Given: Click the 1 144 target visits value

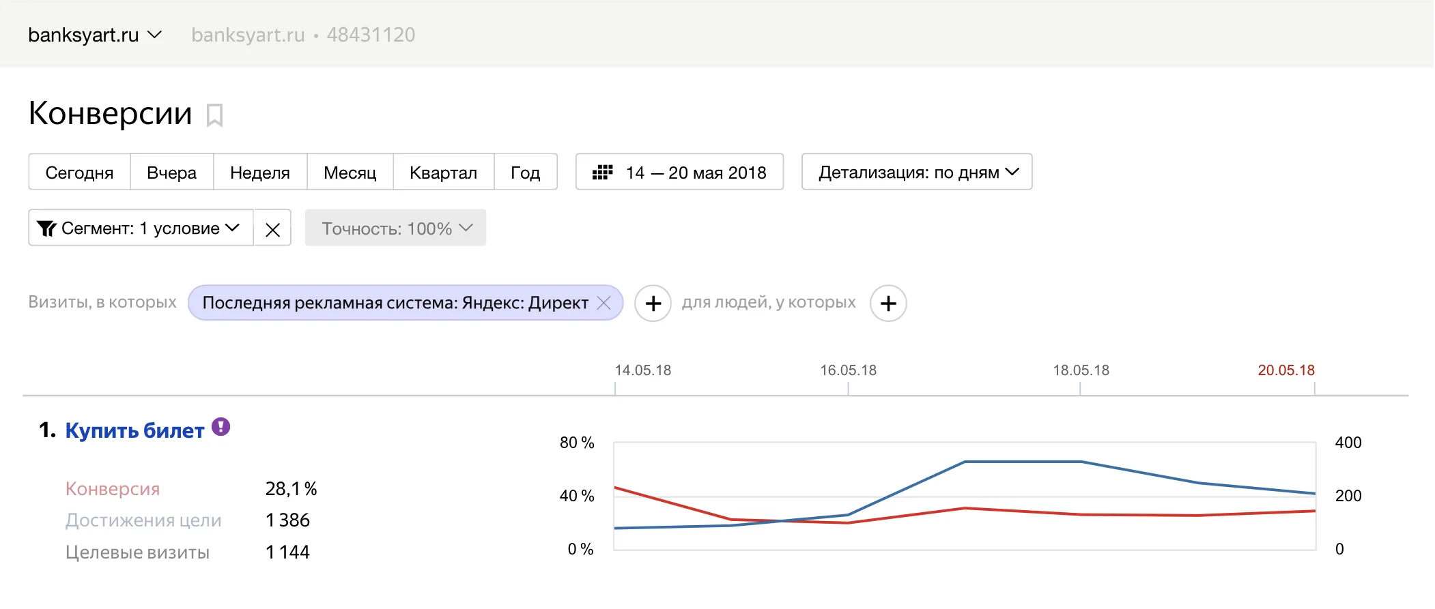Looking at the screenshot, I should 287,552.
